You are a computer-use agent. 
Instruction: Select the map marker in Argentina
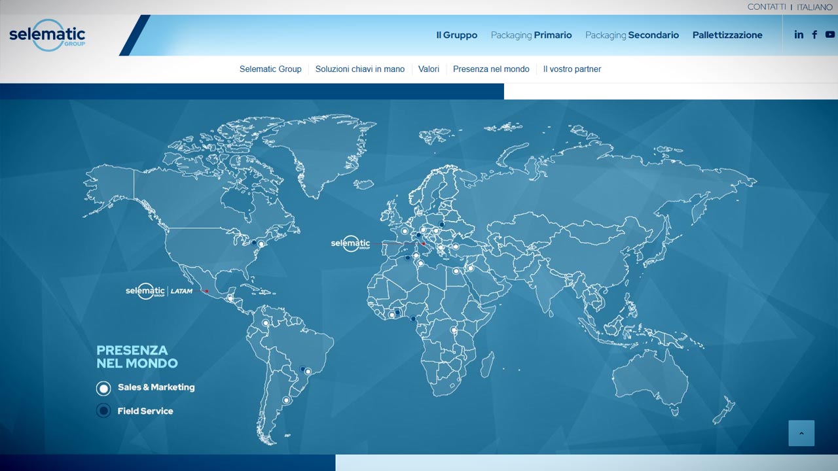[285, 400]
